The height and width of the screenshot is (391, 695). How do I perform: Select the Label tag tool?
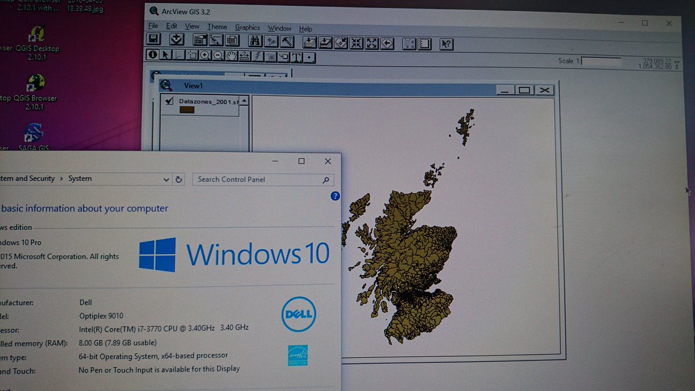tap(283, 57)
